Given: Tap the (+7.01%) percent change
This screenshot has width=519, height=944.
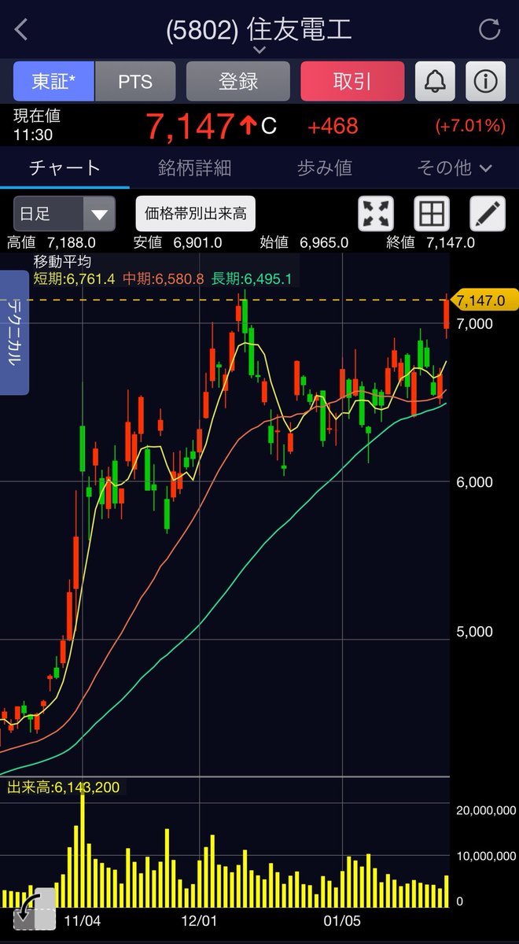Looking at the screenshot, I should (469, 126).
